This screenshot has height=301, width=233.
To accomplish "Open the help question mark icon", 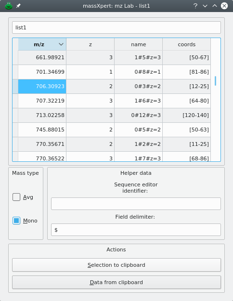I will [x=195, y=6].
